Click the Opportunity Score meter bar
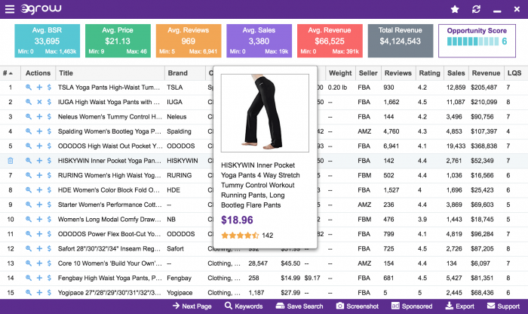The image size is (528, 314). pyautogui.click(x=473, y=42)
